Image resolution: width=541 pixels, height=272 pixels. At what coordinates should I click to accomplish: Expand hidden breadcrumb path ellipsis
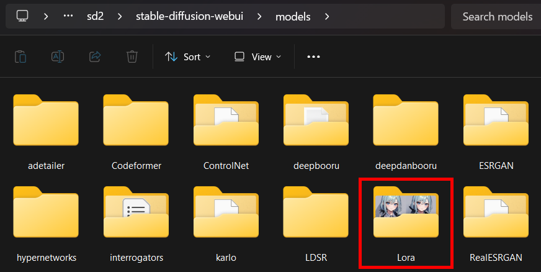(68, 16)
